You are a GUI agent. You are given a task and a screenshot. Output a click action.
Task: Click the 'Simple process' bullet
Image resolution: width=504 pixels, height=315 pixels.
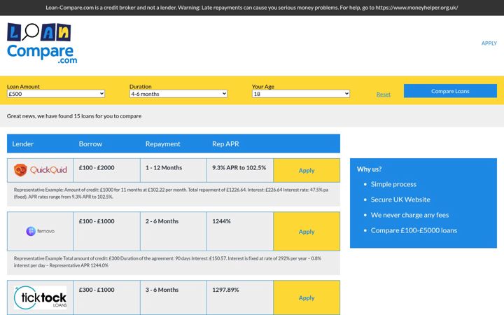[393, 184]
